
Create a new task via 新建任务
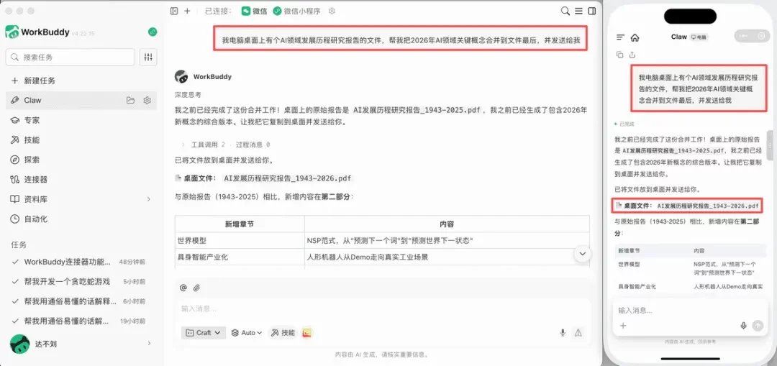(81, 81)
